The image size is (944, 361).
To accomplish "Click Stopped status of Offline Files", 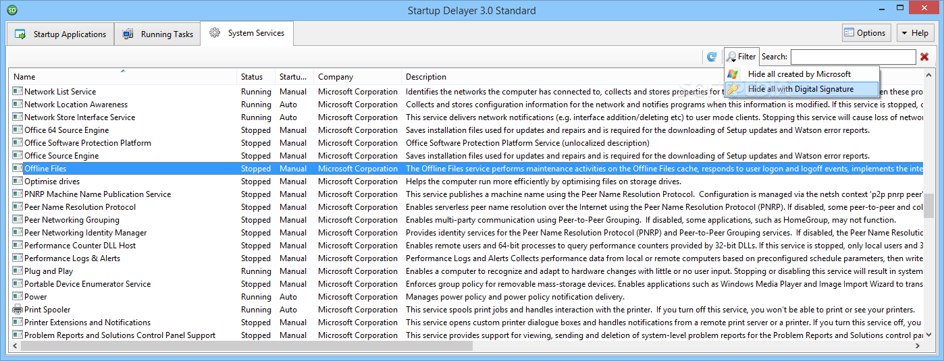I will [x=256, y=168].
